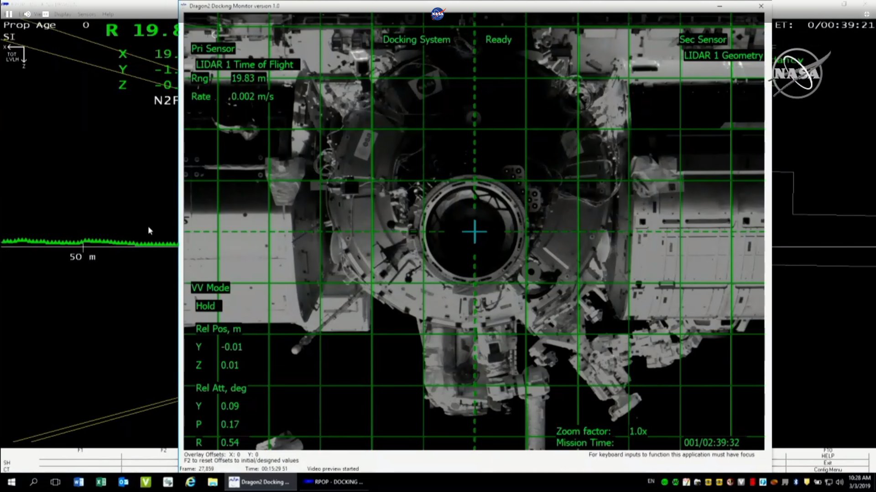Open the Display menu
Screen dimensions: 876x492
(63, 14)
